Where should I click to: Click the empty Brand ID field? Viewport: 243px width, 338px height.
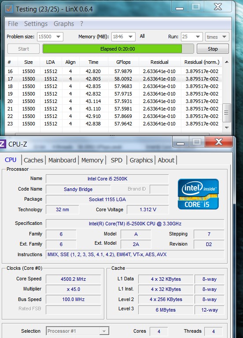(159, 189)
